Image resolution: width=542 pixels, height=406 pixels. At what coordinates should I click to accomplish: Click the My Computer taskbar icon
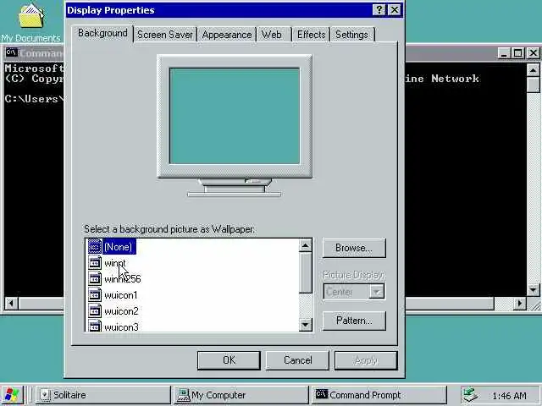(x=183, y=395)
